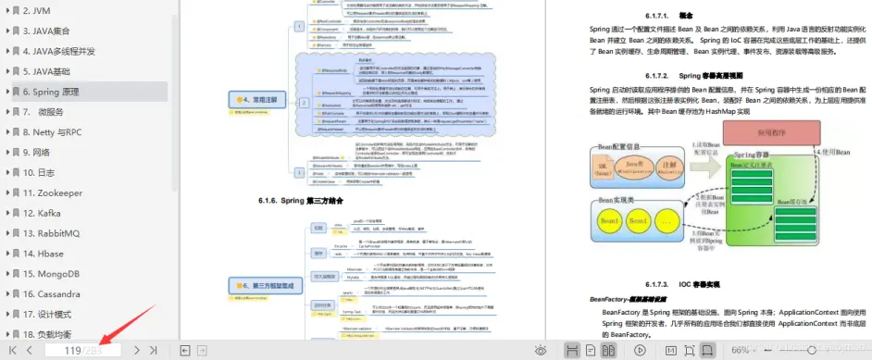Screen dimensions: 872x360
Task: Click the heading 6.1.6. Spring 第三方结合
Action: coord(300,200)
